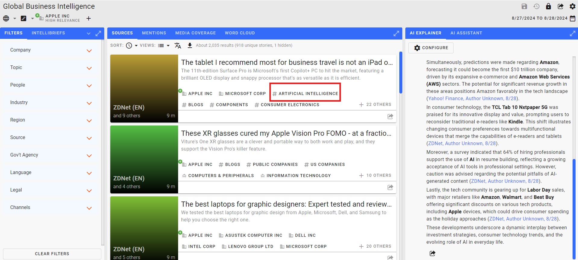Download results with the download icon

point(190,46)
